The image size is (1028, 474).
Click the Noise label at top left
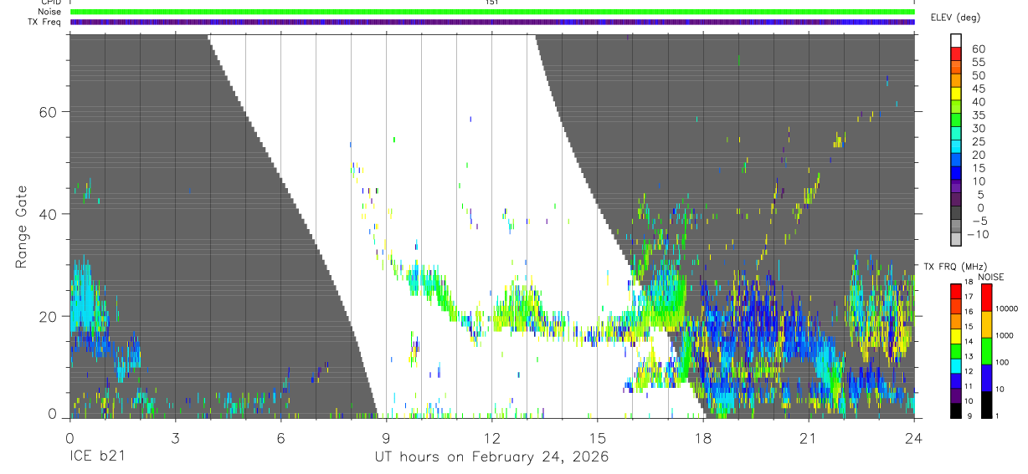(49, 12)
